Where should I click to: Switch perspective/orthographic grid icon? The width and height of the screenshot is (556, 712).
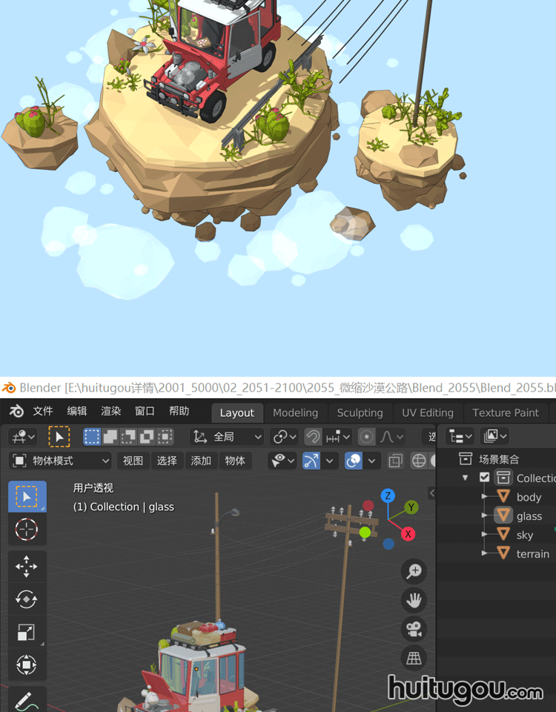point(414,658)
